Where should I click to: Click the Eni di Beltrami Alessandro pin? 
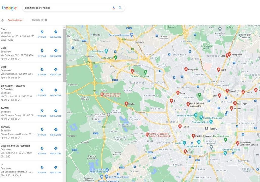click(x=188, y=104)
